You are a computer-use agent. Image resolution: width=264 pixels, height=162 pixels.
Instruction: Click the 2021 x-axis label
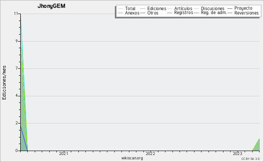pyautogui.click(x=64, y=154)
